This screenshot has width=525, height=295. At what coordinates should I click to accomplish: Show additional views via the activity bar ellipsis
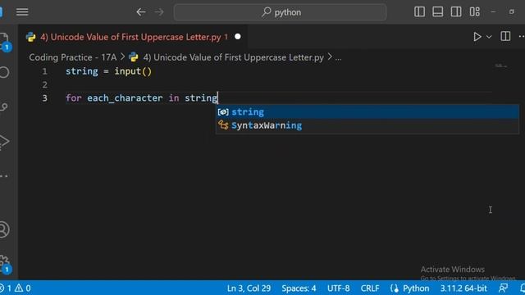click(4, 176)
